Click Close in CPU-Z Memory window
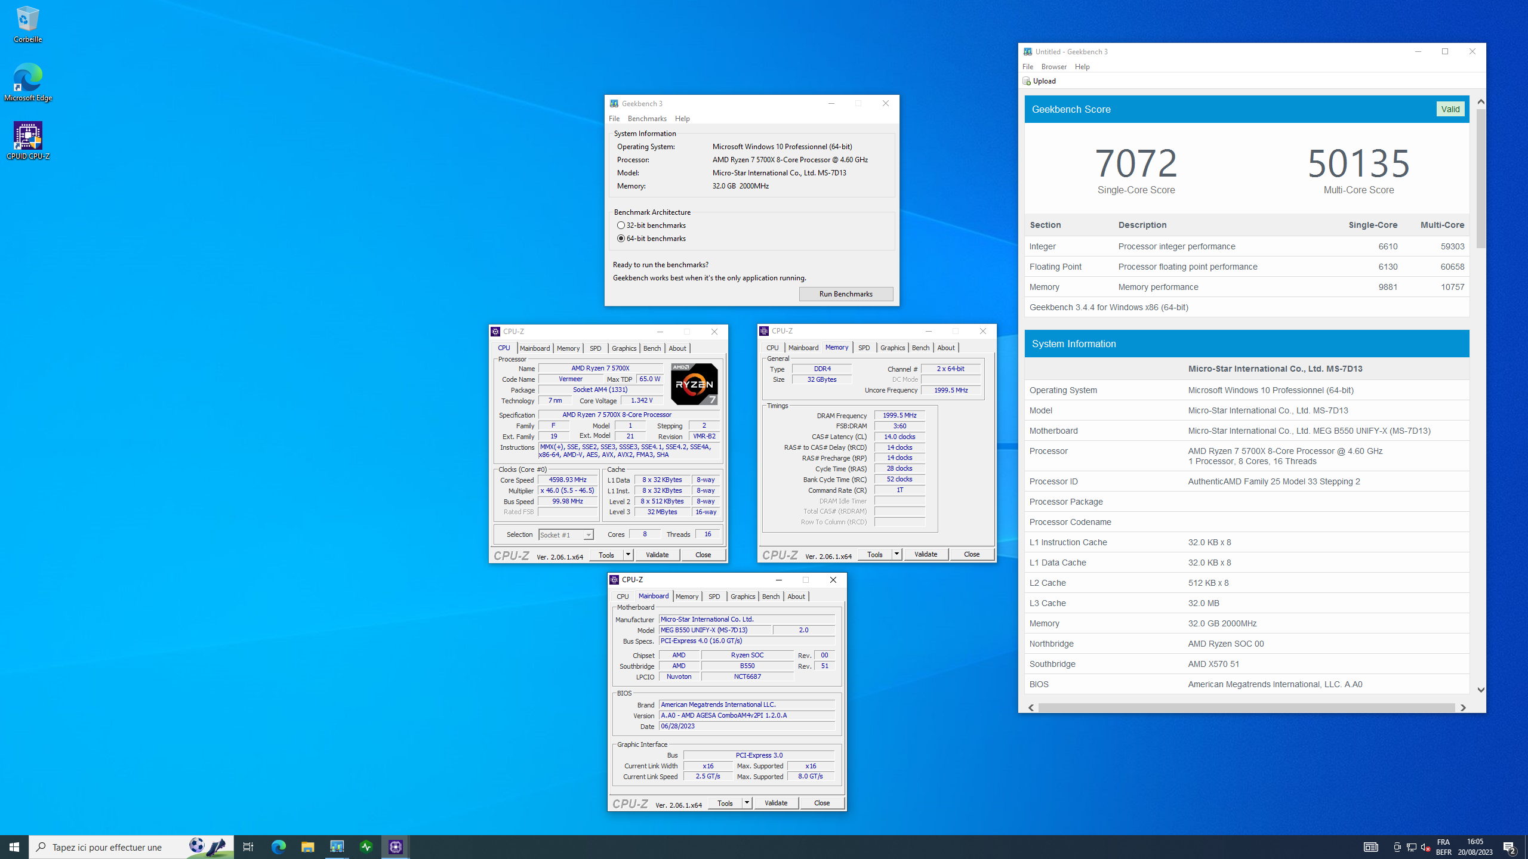 [972, 554]
